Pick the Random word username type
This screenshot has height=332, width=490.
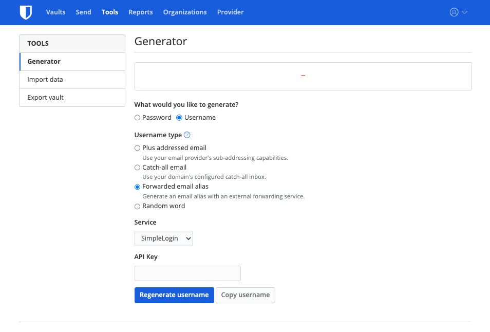coord(137,207)
